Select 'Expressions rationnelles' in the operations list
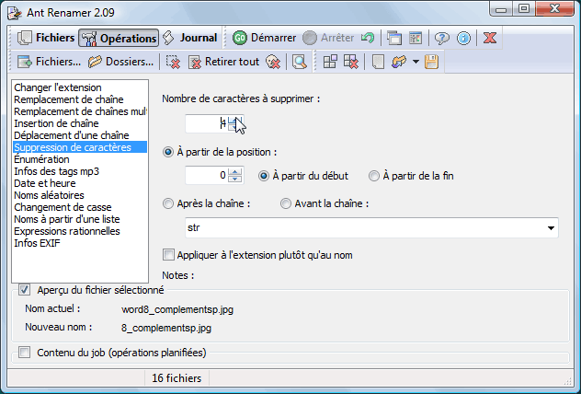 tap(67, 231)
